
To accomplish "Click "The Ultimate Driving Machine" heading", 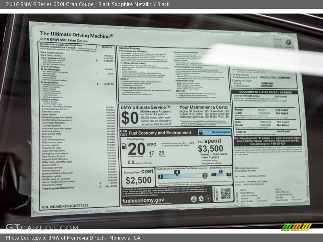I will point(76,35).
